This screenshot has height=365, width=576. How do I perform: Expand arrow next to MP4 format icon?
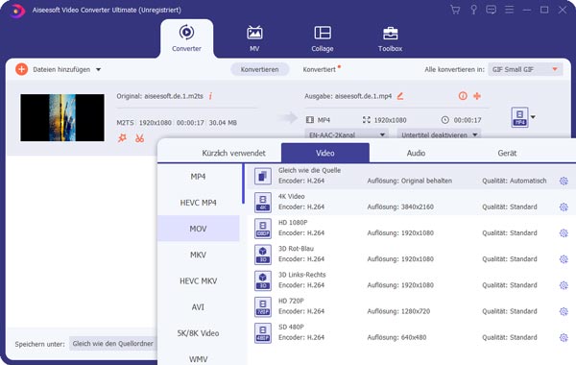point(533,117)
